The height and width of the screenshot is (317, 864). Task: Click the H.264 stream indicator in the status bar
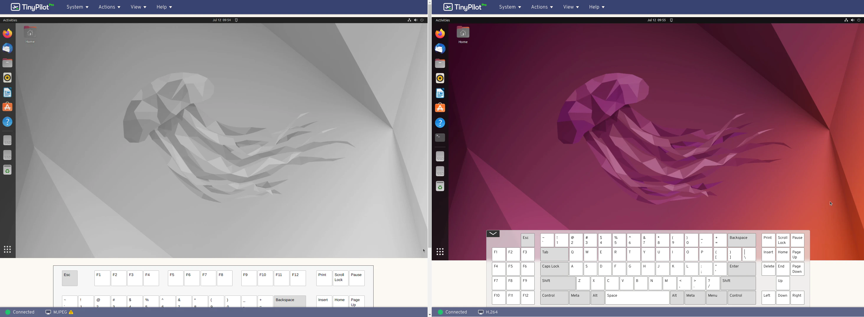coord(488,312)
